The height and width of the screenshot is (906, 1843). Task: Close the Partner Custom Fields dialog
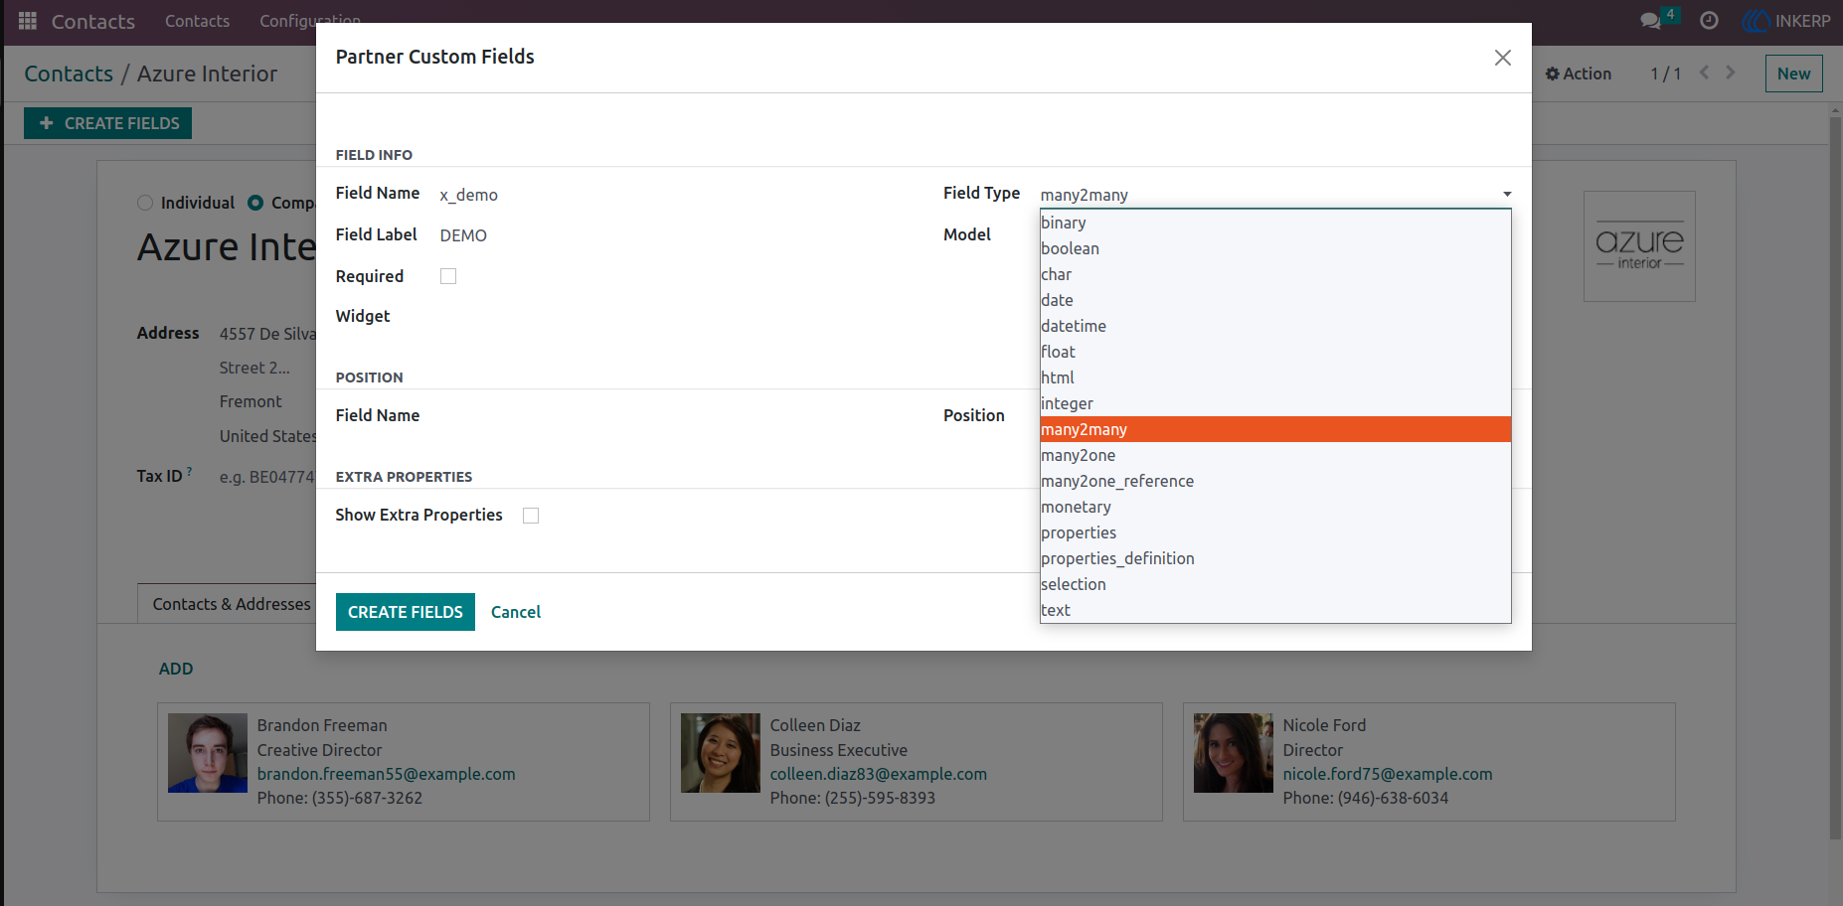[1502, 58]
